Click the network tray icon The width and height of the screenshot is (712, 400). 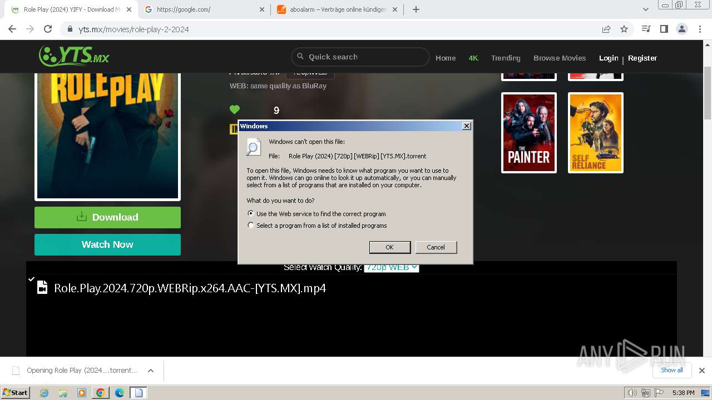click(x=646, y=393)
